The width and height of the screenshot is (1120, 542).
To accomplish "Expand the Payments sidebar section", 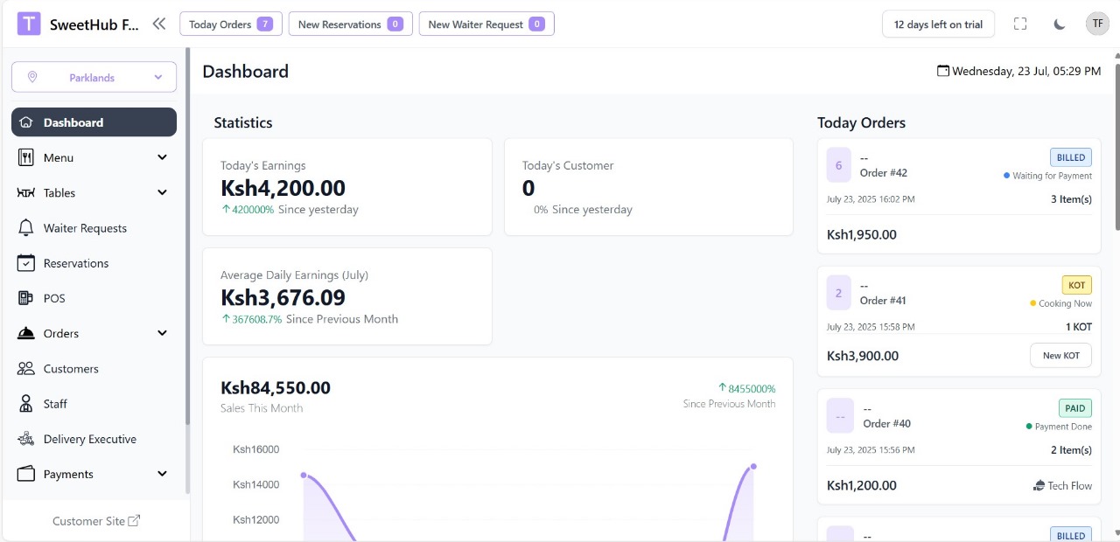I will pyautogui.click(x=161, y=474).
